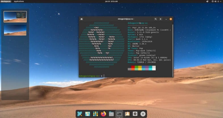This screenshot has width=223, height=118.
Task: Click the disc drive icon in dock
Action: pyautogui.click(x=143, y=114)
